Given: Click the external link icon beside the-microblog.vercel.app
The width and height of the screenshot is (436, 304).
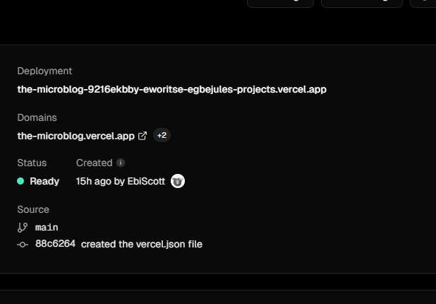Looking at the screenshot, I should (x=143, y=136).
